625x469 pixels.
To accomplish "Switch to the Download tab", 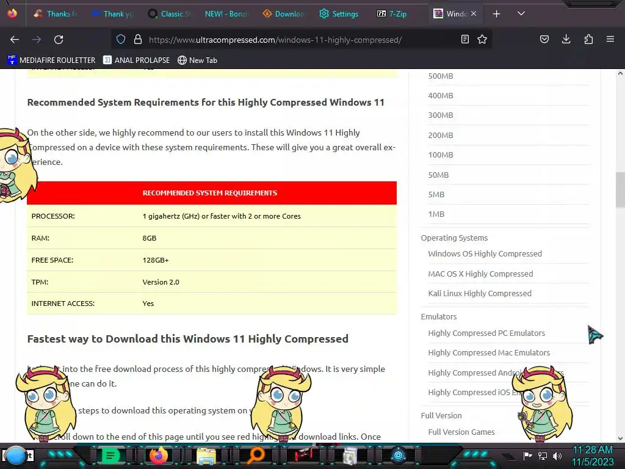I will (x=283, y=14).
